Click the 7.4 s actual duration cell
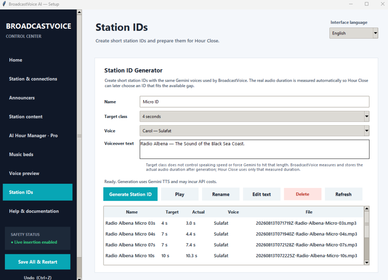Image resolution: width=388 pixels, height=280 pixels. pyautogui.click(x=191, y=245)
